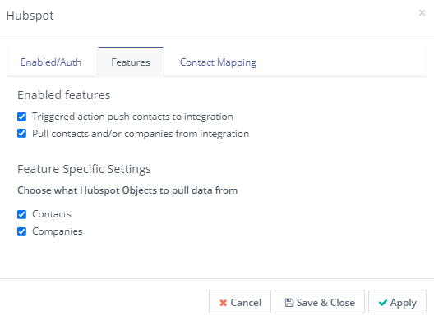Switch to the Enabled/Auth tab
The width and height of the screenshot is (434, 320).
pos(51,62)
